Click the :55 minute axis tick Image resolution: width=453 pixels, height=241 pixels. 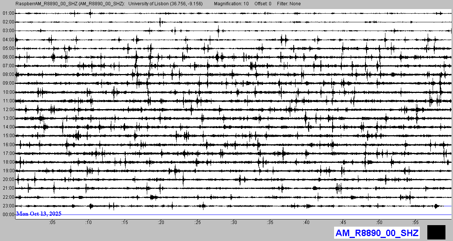(x=416, y=222)
